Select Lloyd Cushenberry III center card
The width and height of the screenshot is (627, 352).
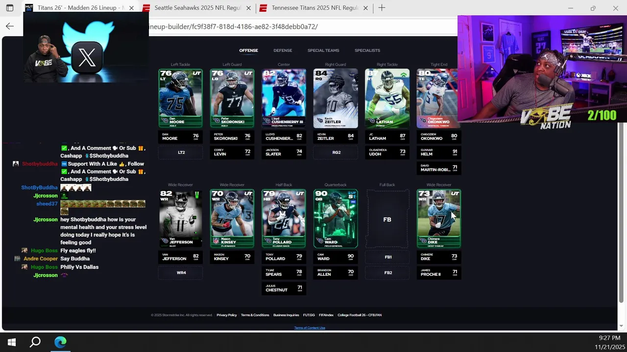pos(284,98)
